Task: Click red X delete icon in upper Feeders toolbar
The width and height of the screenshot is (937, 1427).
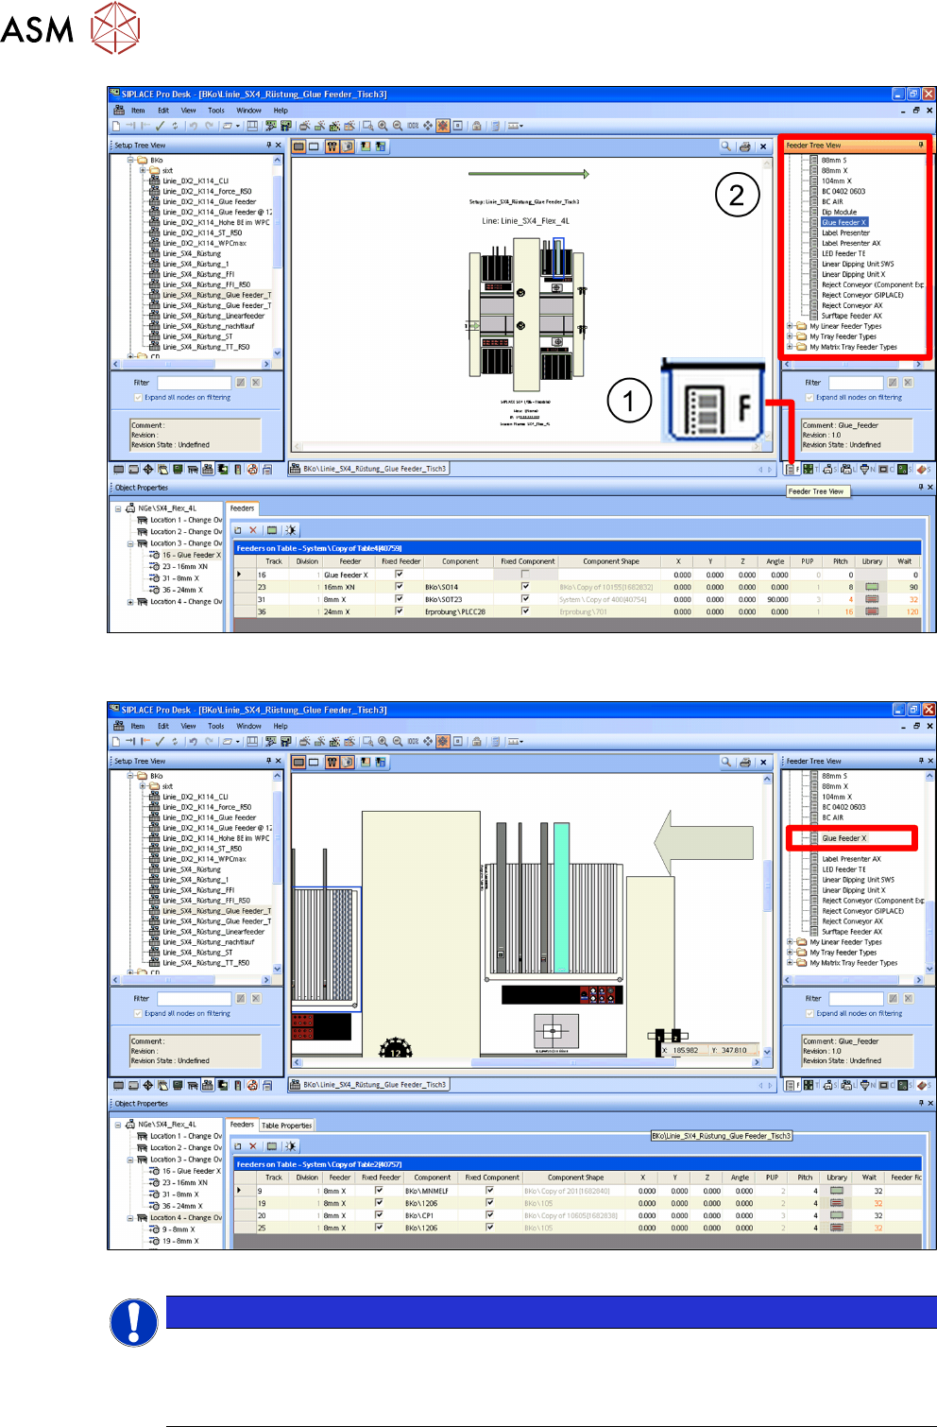Action: [x=253, y=530]
